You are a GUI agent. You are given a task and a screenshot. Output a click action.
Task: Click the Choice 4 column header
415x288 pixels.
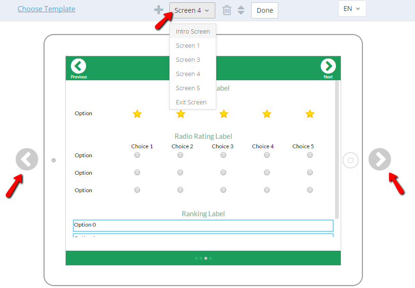pyautogui.click(x=263, y=146)
